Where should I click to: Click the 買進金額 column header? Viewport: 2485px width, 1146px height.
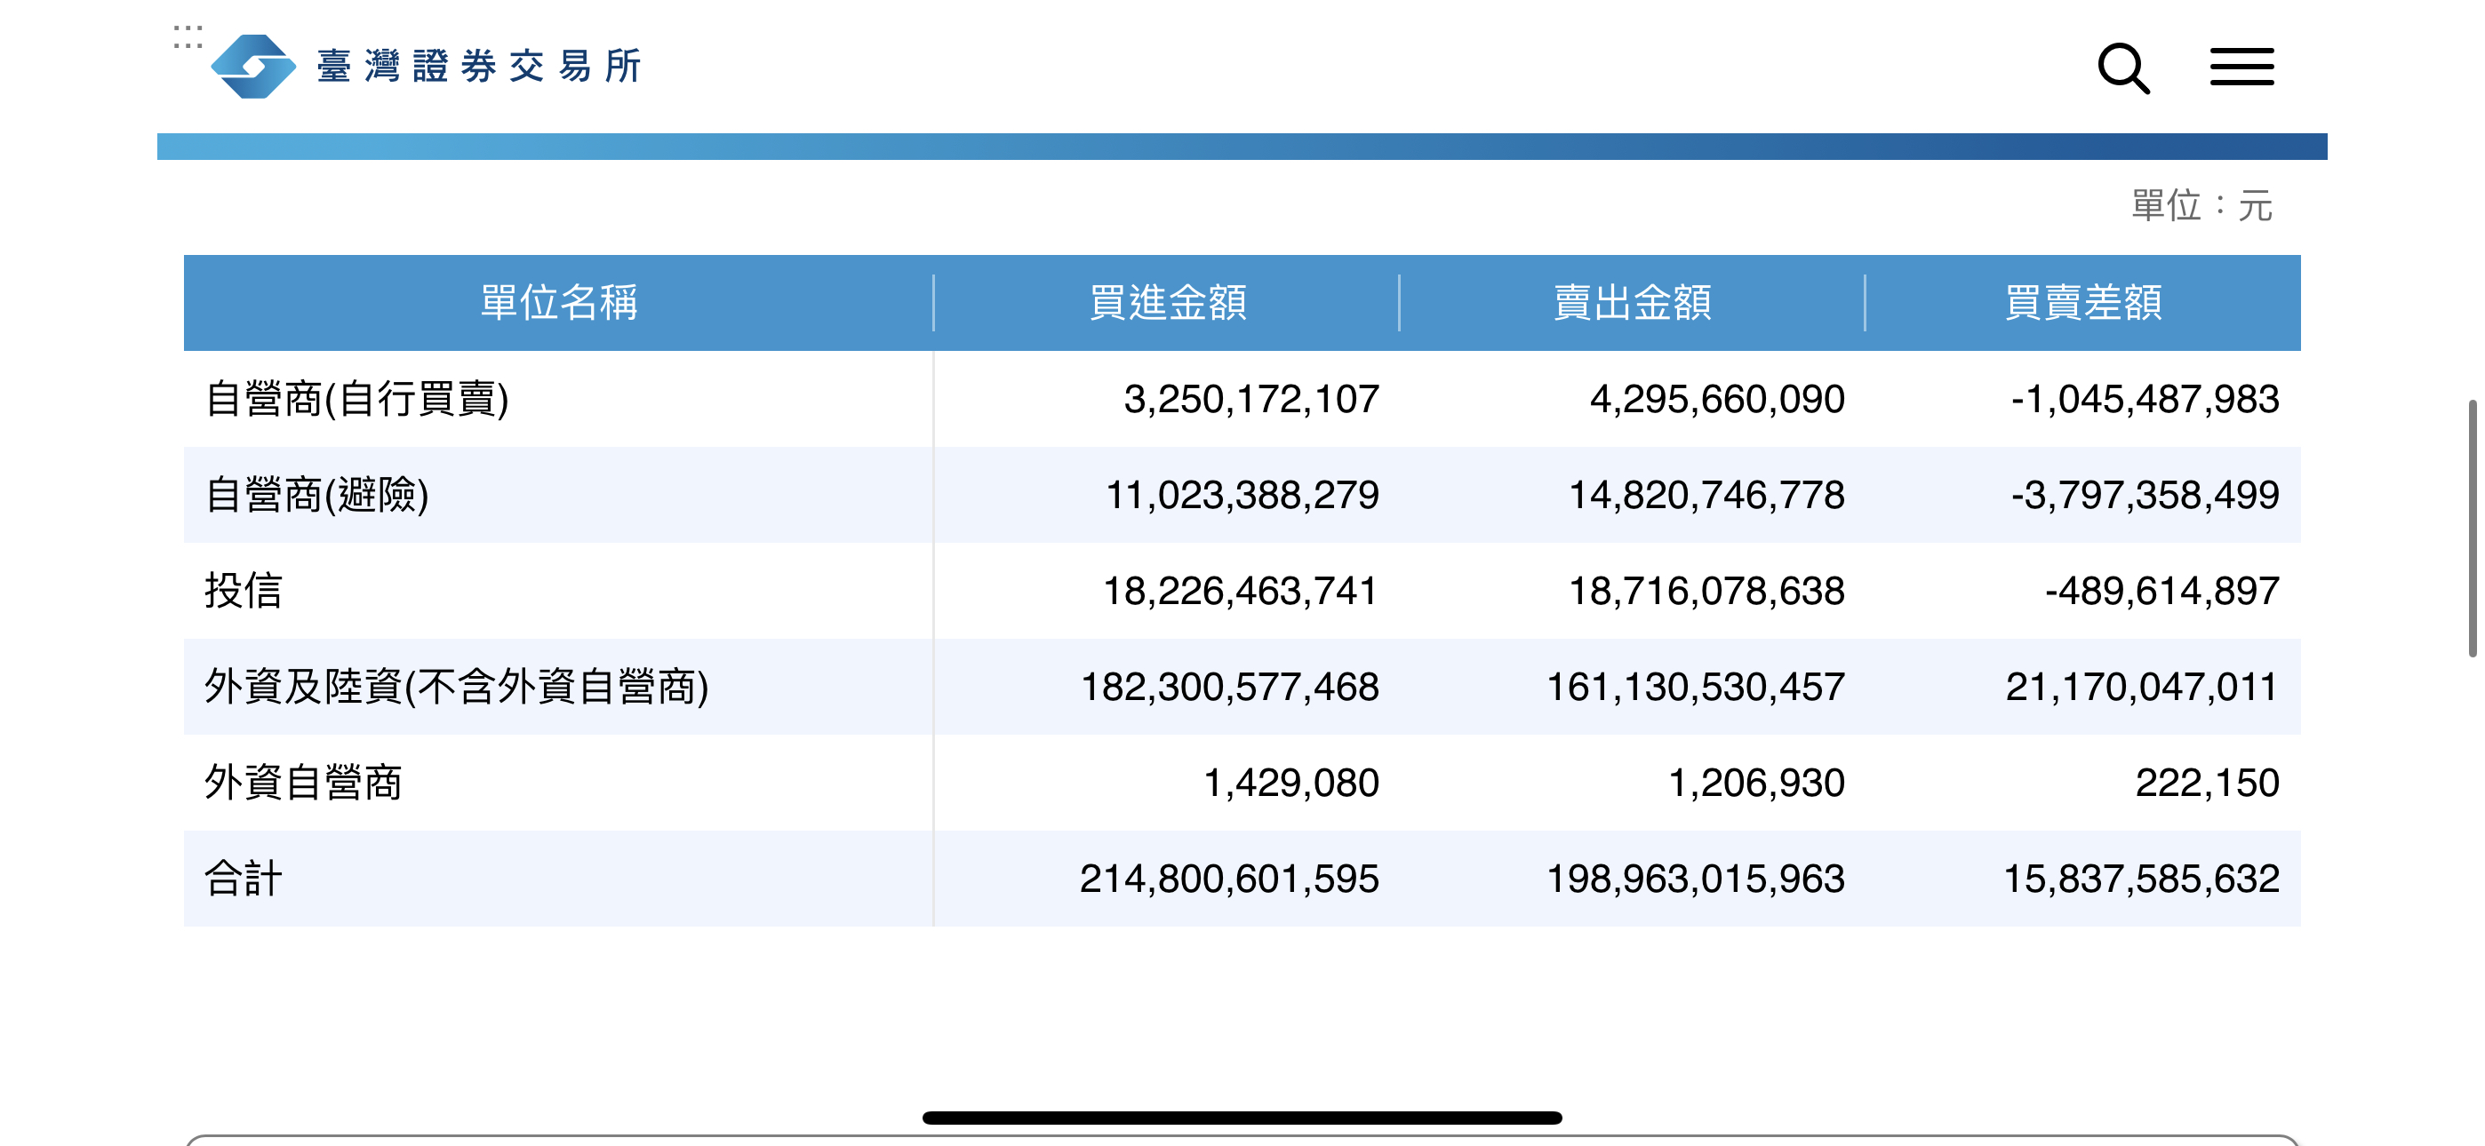(x=1167, y=303)
